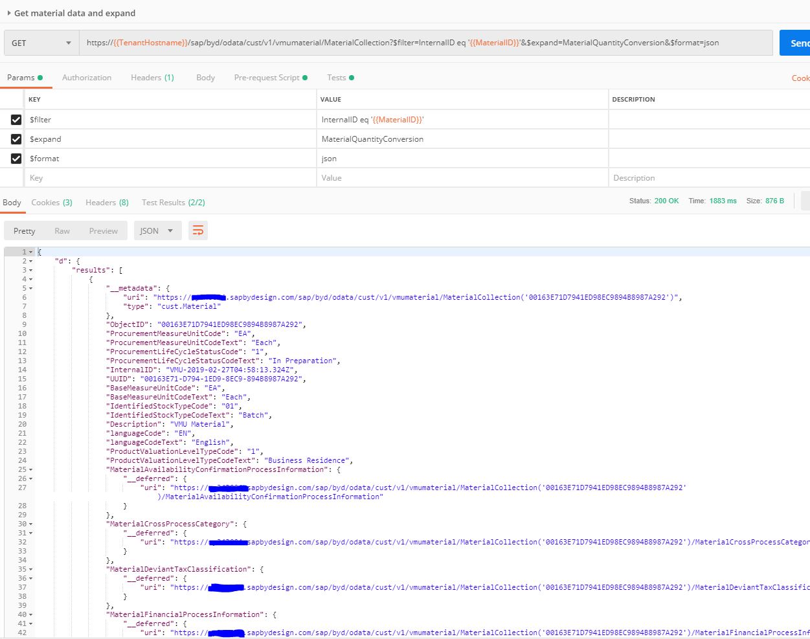810x639 pixels.
Task: Expand the 'Get material data and expand' request title
Action: click(x=9, y=13)
